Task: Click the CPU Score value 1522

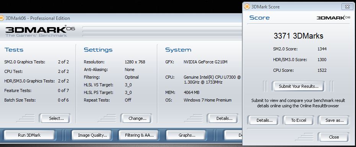Action: [x=322, y=70]
